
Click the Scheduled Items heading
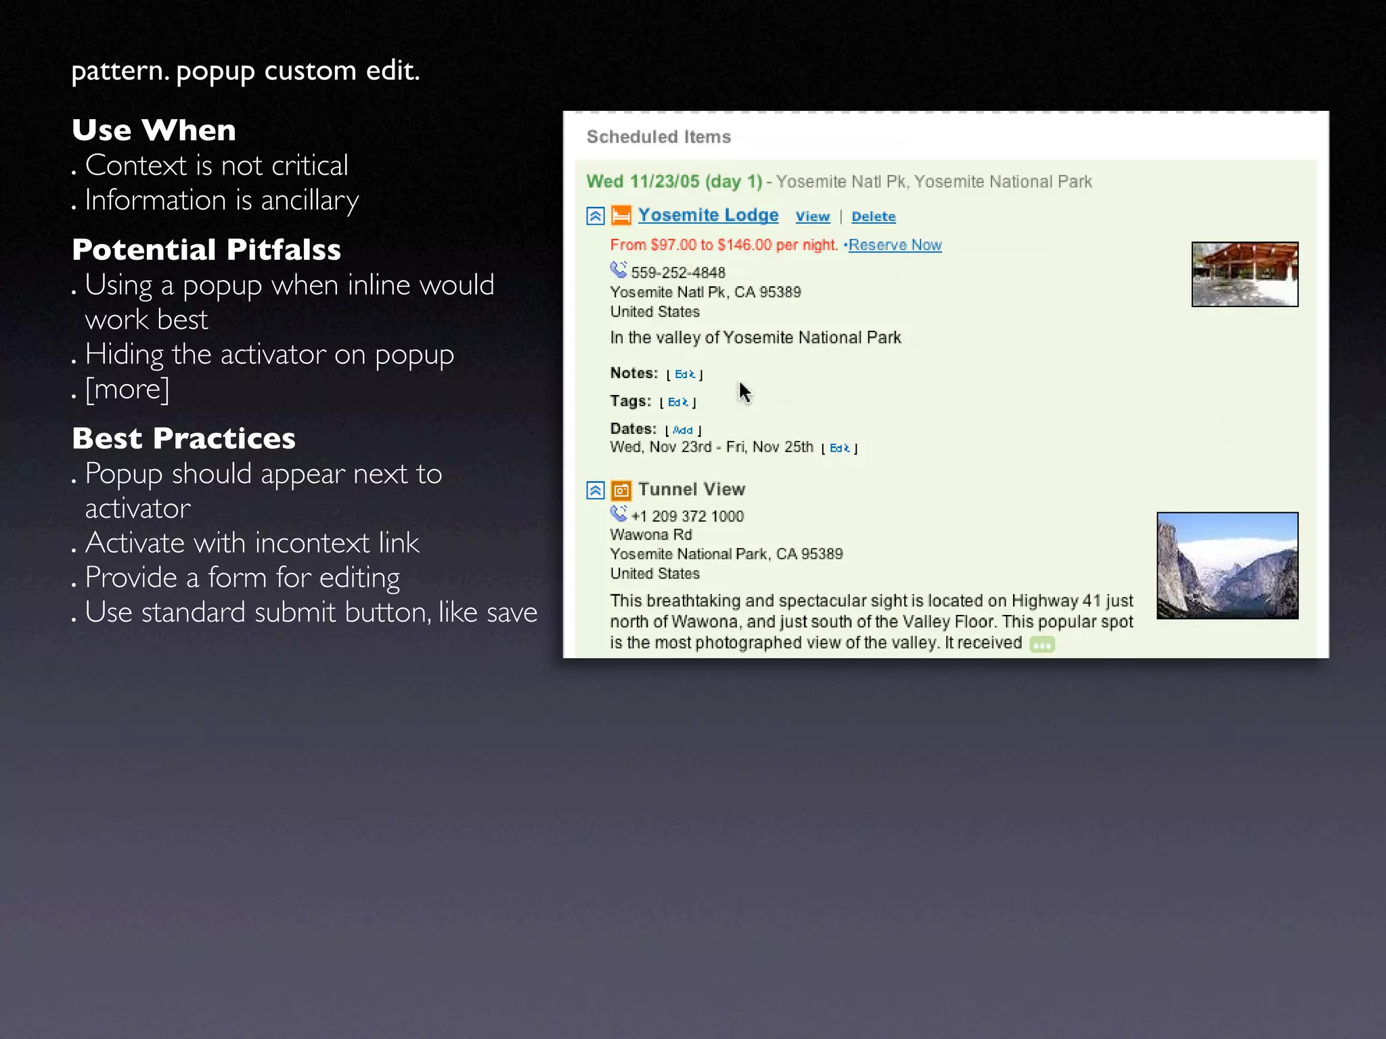tap(658, 137)
